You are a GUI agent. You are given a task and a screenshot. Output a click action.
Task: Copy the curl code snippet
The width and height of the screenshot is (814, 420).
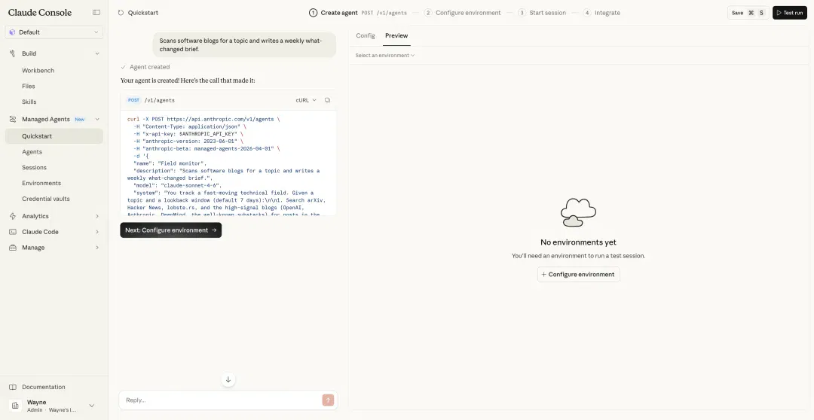click(327, 100)
